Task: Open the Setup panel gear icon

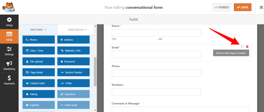Action: coord(9,20)
